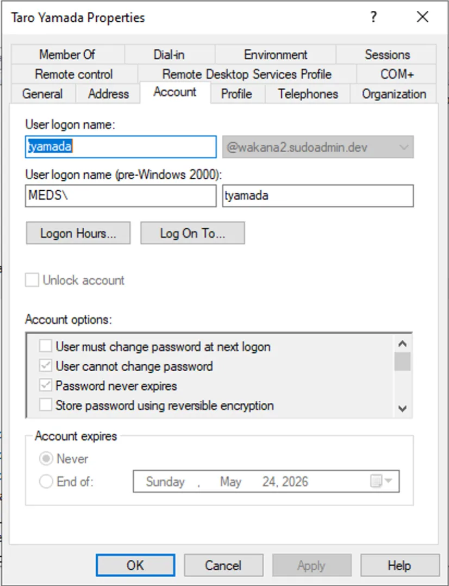Click the Log On To button

(x=192, y=233)
